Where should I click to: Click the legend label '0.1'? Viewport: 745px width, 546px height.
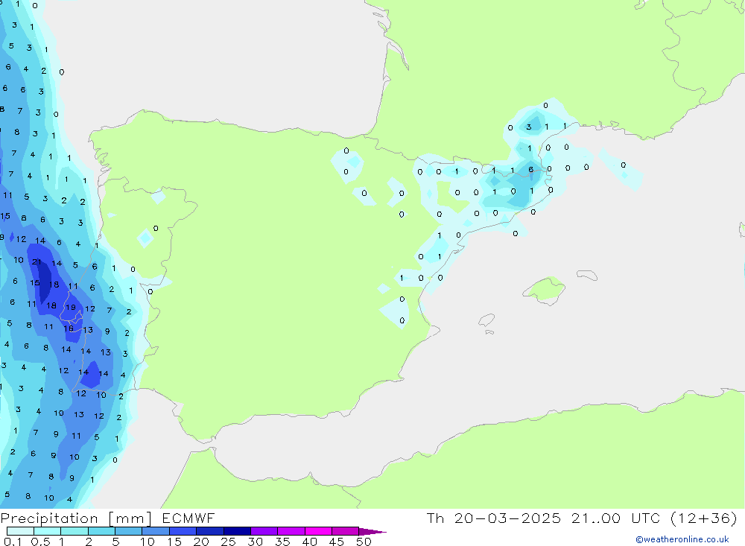pyautogui.click(x=13, y=542)
